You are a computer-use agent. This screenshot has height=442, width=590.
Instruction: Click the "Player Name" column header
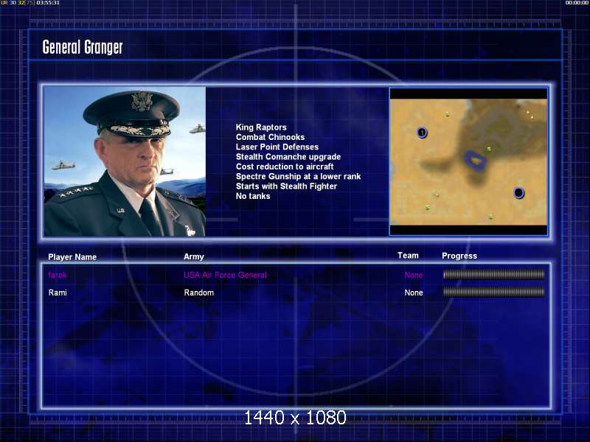72,257
